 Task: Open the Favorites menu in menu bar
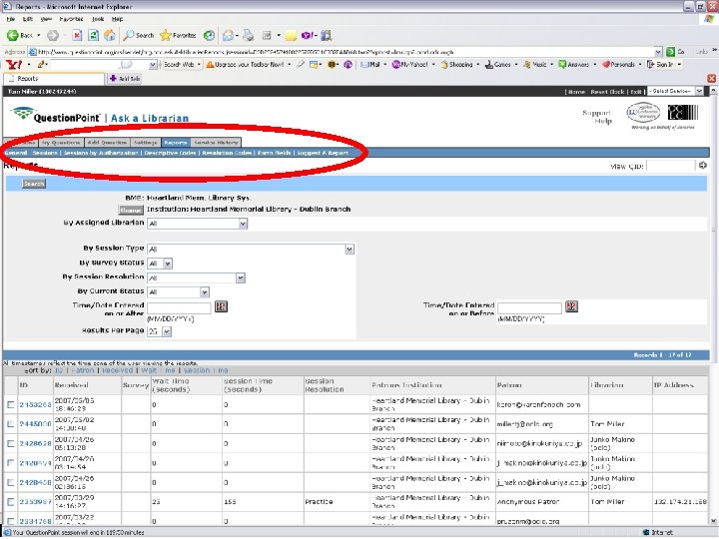71,19
